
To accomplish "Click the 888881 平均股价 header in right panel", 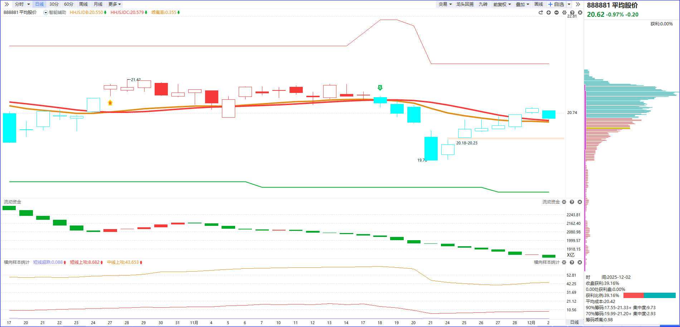I will 612,5.
